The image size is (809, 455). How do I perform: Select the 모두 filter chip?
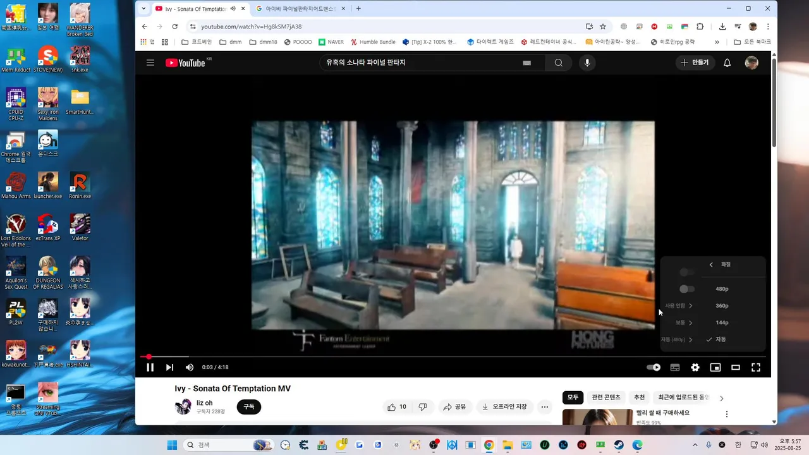pos(573,397)
